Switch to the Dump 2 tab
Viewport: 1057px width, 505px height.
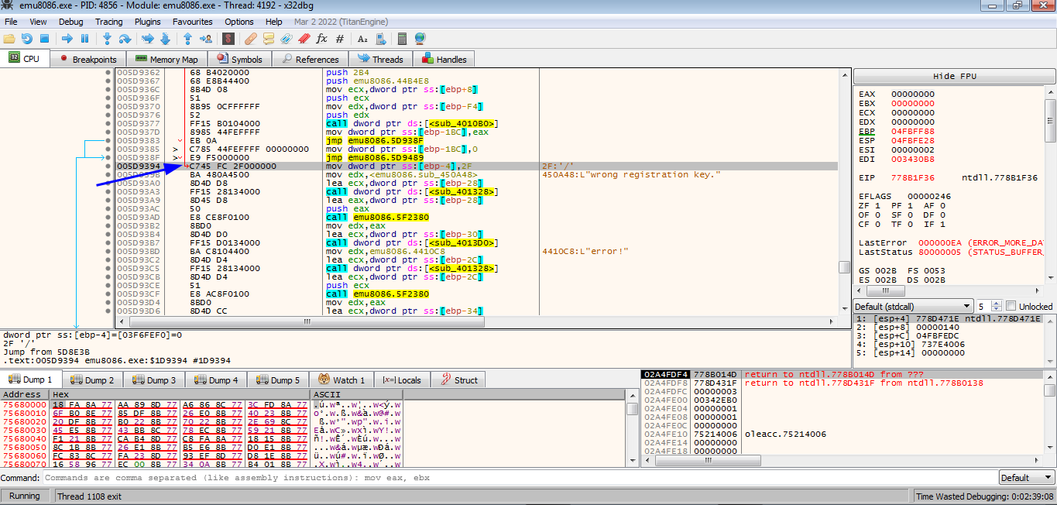[92, 380]
